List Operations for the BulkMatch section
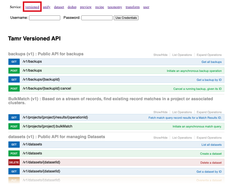The image size is (239, 185). [182, 112]
